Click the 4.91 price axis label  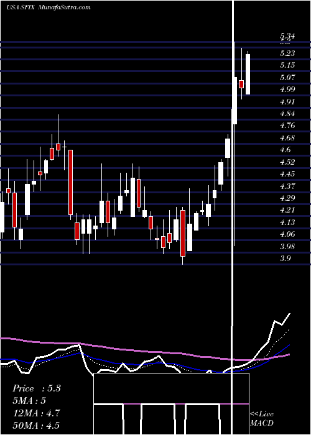287,101
